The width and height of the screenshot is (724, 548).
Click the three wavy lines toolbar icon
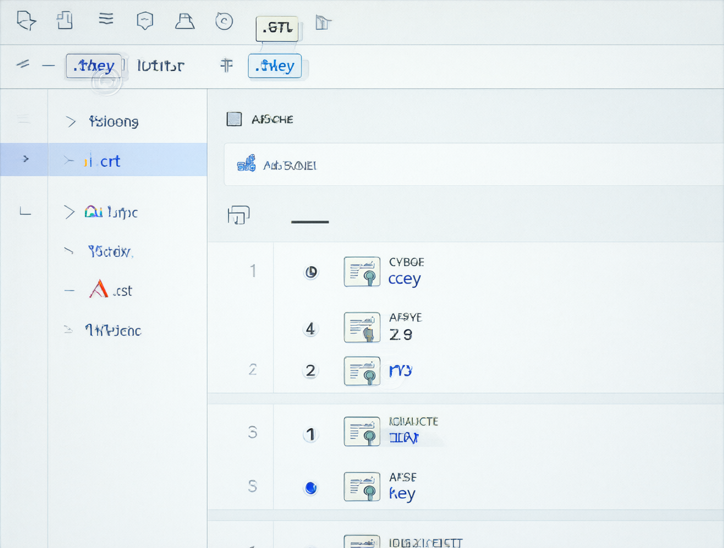[x=106, y=19]
